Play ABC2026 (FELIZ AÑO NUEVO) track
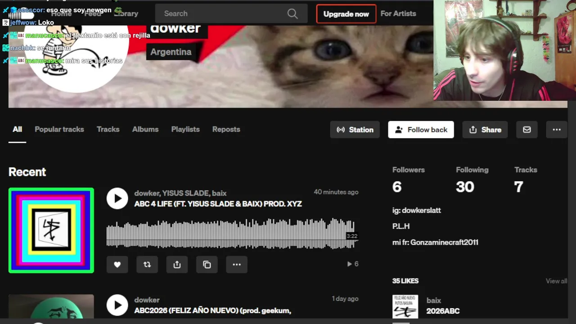Viewport: 576px width, 324px height. click(x=117, y=305)
